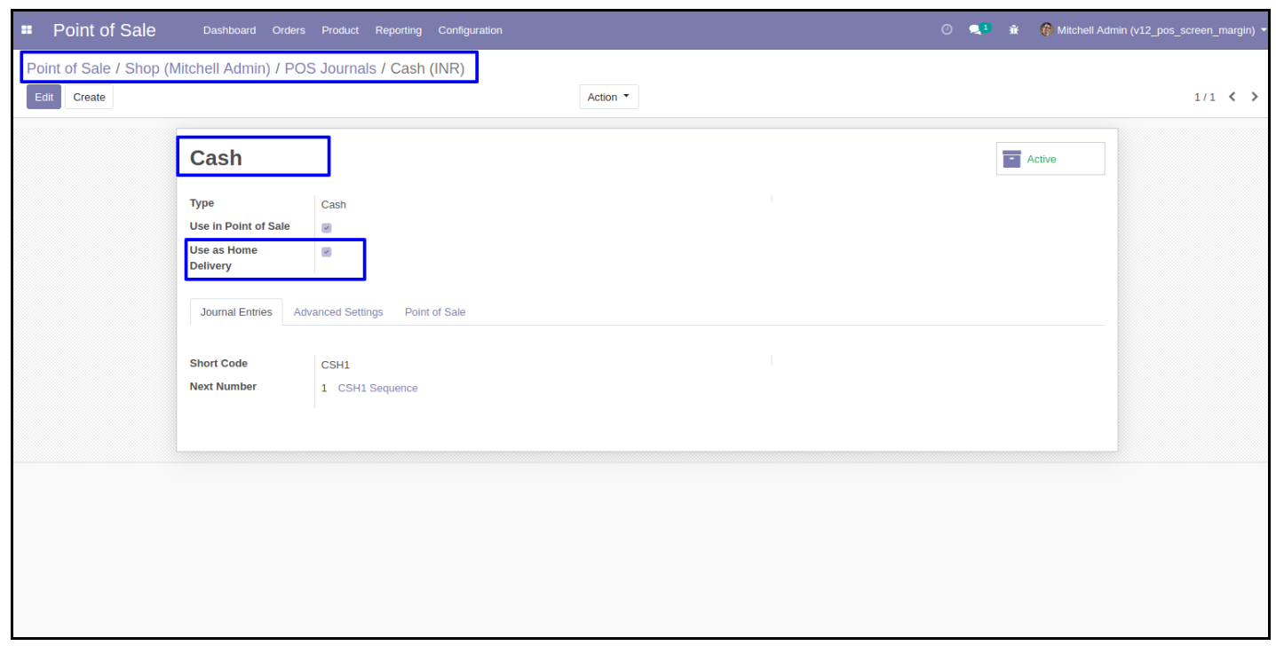1276x646 pixels.
Task: Open the CSH1 Sequence link
Action: point(377,389)
